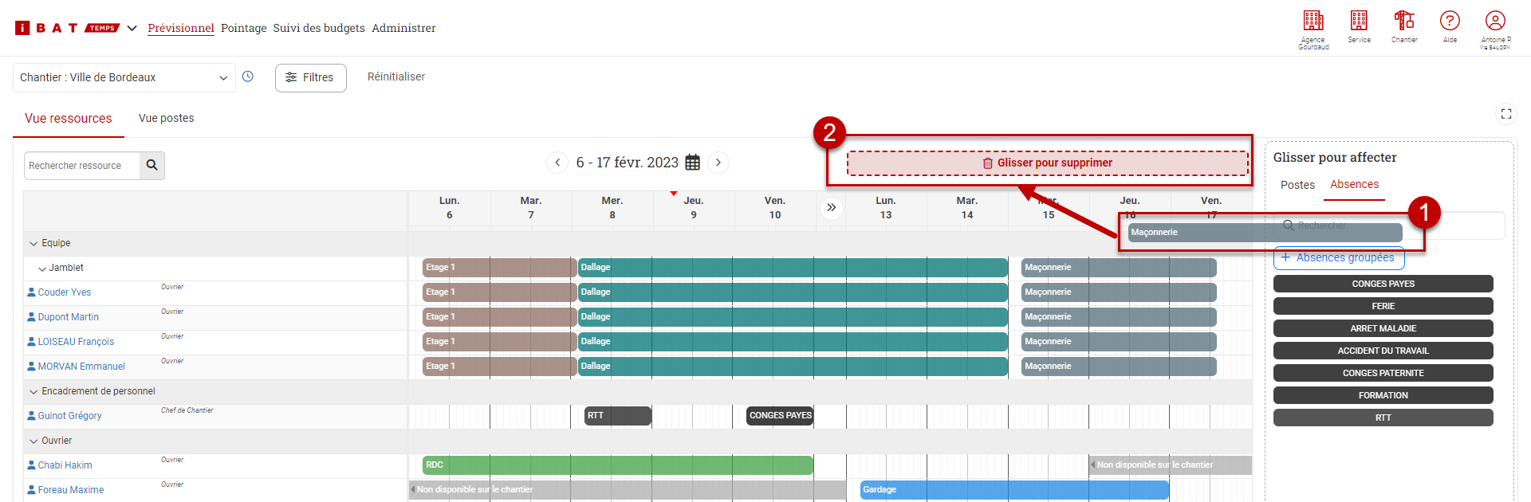
Task: Switch to the Vue postes tab
Action: pos(166,118)
